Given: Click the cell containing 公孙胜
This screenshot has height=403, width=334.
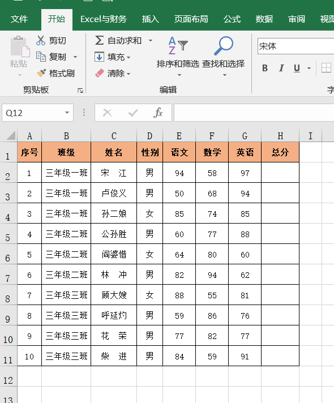Looking at the screenshot, I should coord(114,234).
